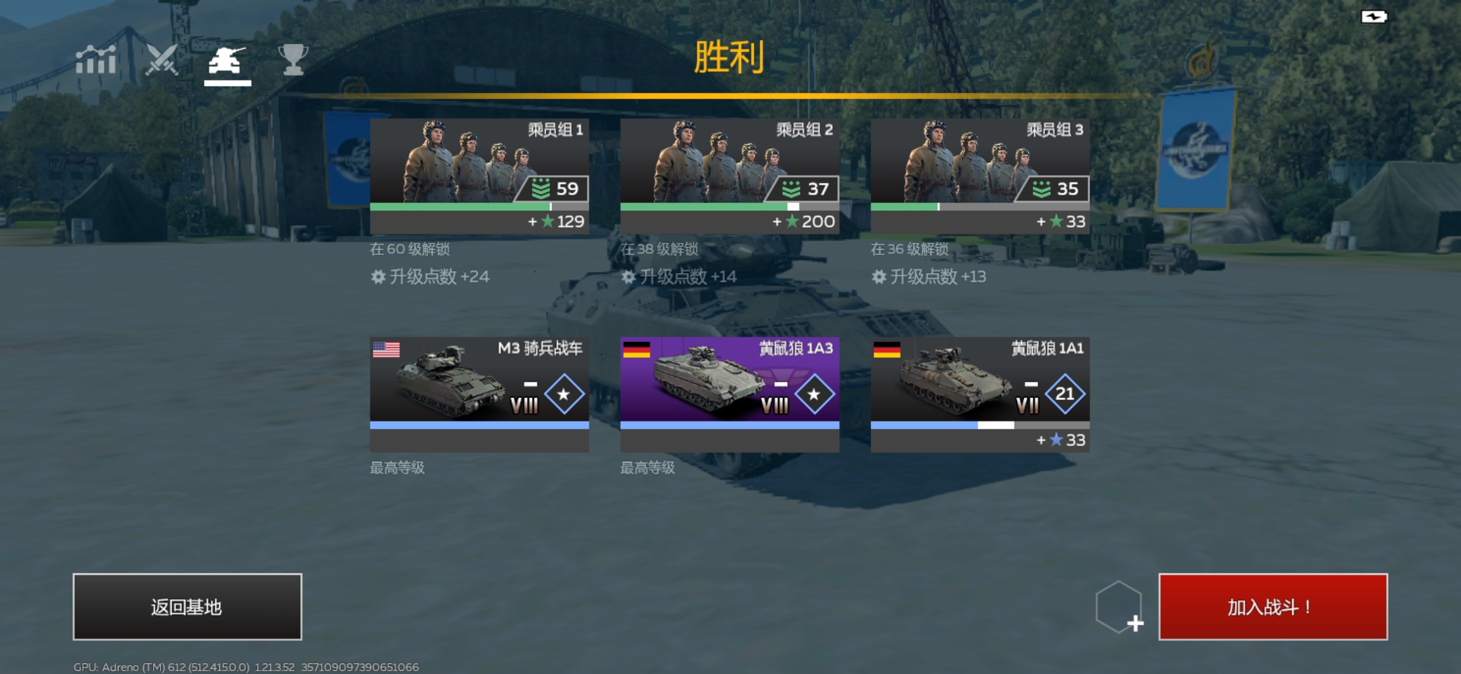Image resolution: width=1461 pixels, height=674 pixels.
Task: Click the battery indicator at top right
Action: (1374, 17)
